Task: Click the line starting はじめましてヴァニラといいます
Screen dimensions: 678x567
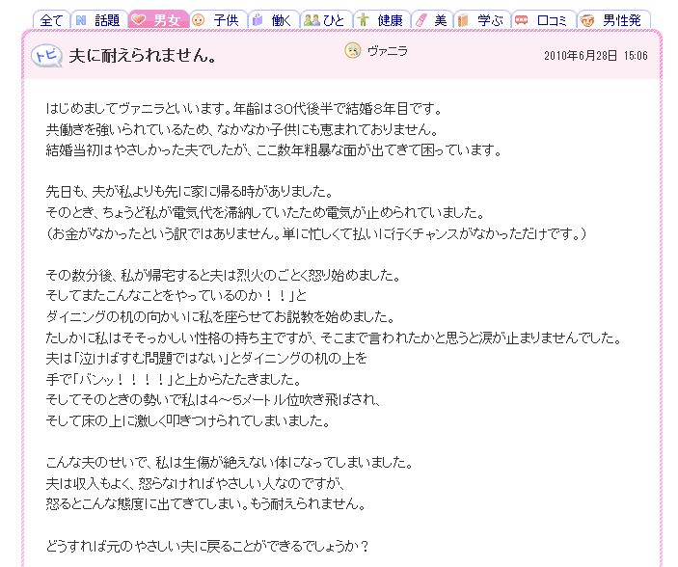Action: 244,108
